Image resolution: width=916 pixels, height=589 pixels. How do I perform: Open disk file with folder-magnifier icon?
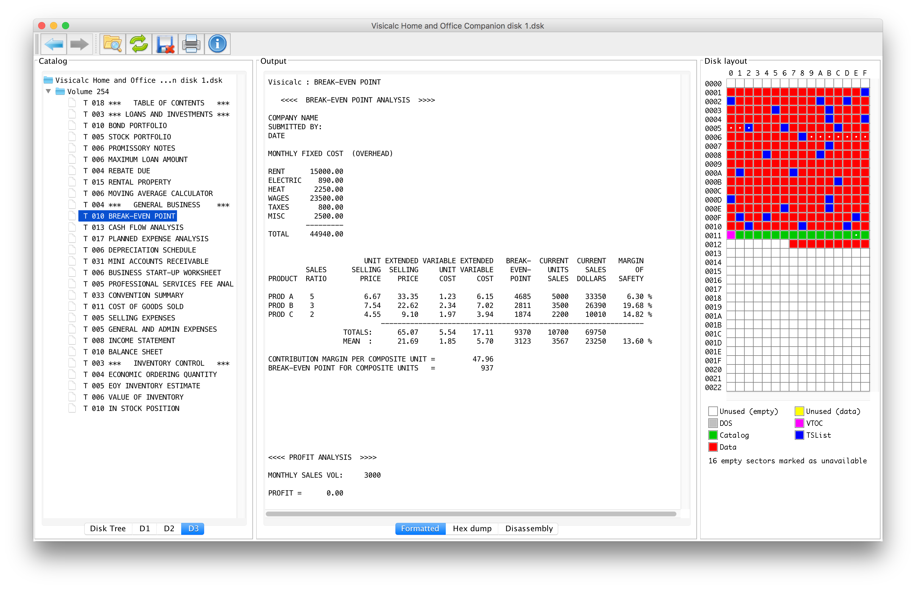coord(113,44)
